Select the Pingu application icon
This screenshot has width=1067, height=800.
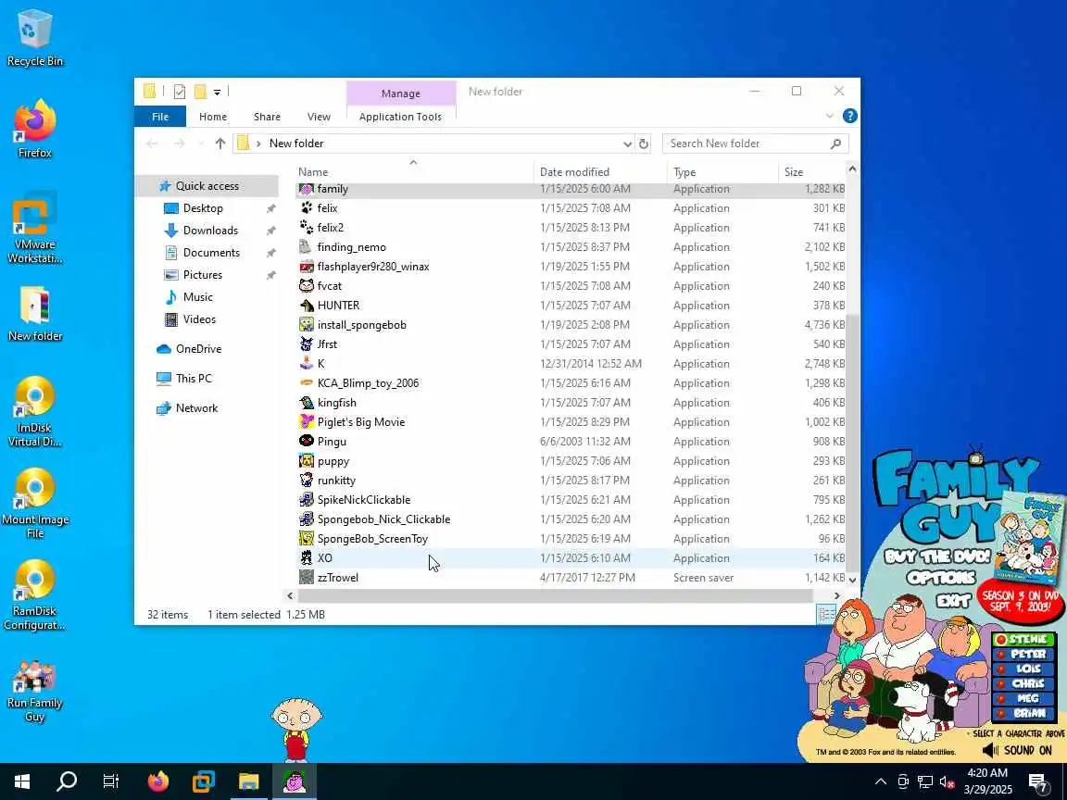click(x=307, y=442)
